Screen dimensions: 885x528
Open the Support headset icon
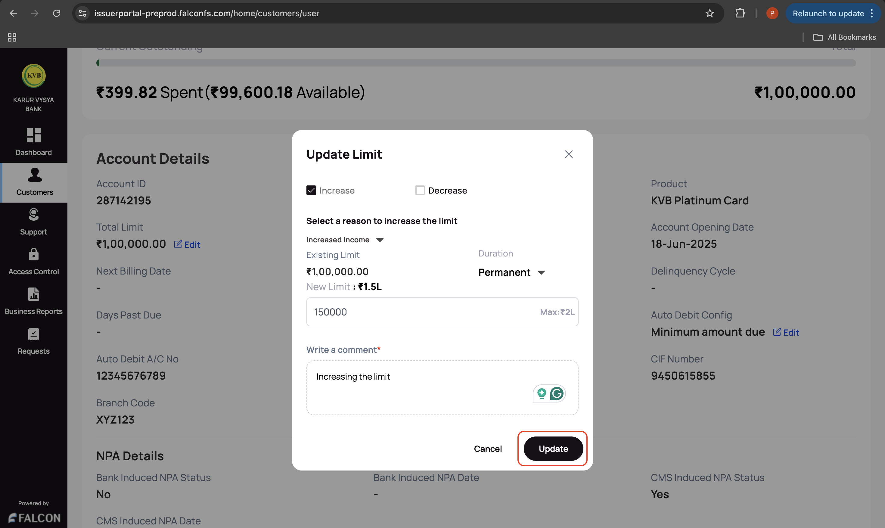click(34, 215)
